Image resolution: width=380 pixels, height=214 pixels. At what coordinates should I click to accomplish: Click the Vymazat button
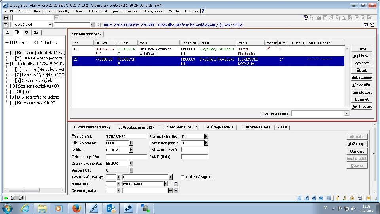click(361, 63)
